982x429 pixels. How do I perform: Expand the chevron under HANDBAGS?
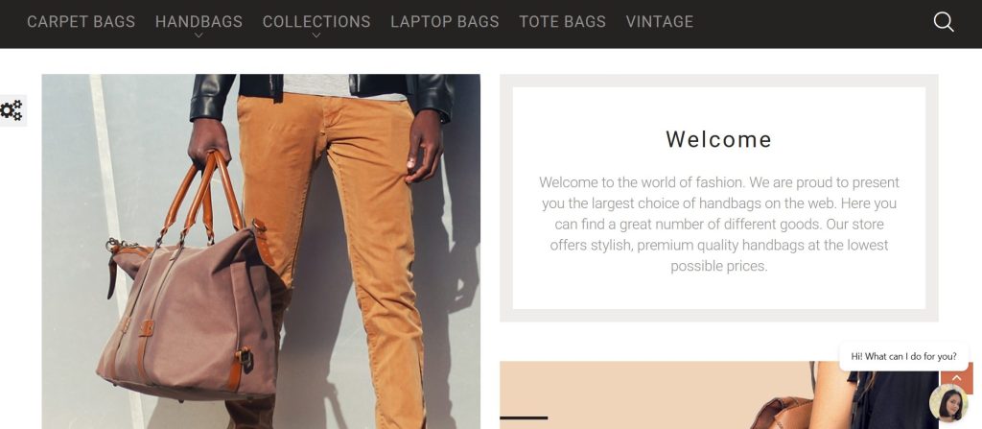[199, 36]
